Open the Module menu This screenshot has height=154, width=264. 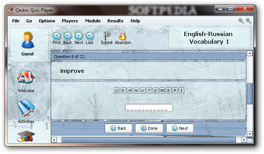93,21
